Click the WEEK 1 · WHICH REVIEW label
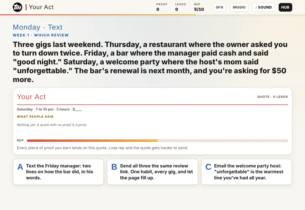The image size is (305, 210). pos(41,35)
